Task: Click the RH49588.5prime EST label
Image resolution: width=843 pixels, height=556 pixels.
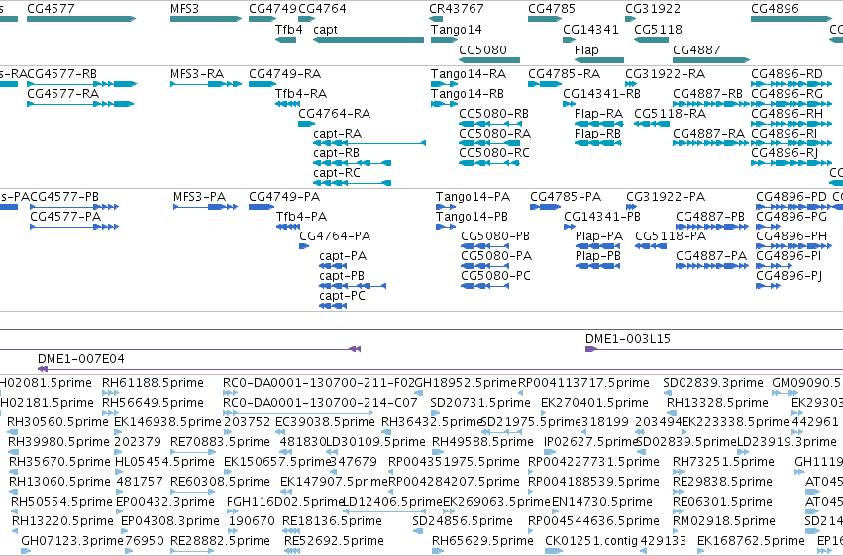Action: pyautogui.click(x=482, y=442)
